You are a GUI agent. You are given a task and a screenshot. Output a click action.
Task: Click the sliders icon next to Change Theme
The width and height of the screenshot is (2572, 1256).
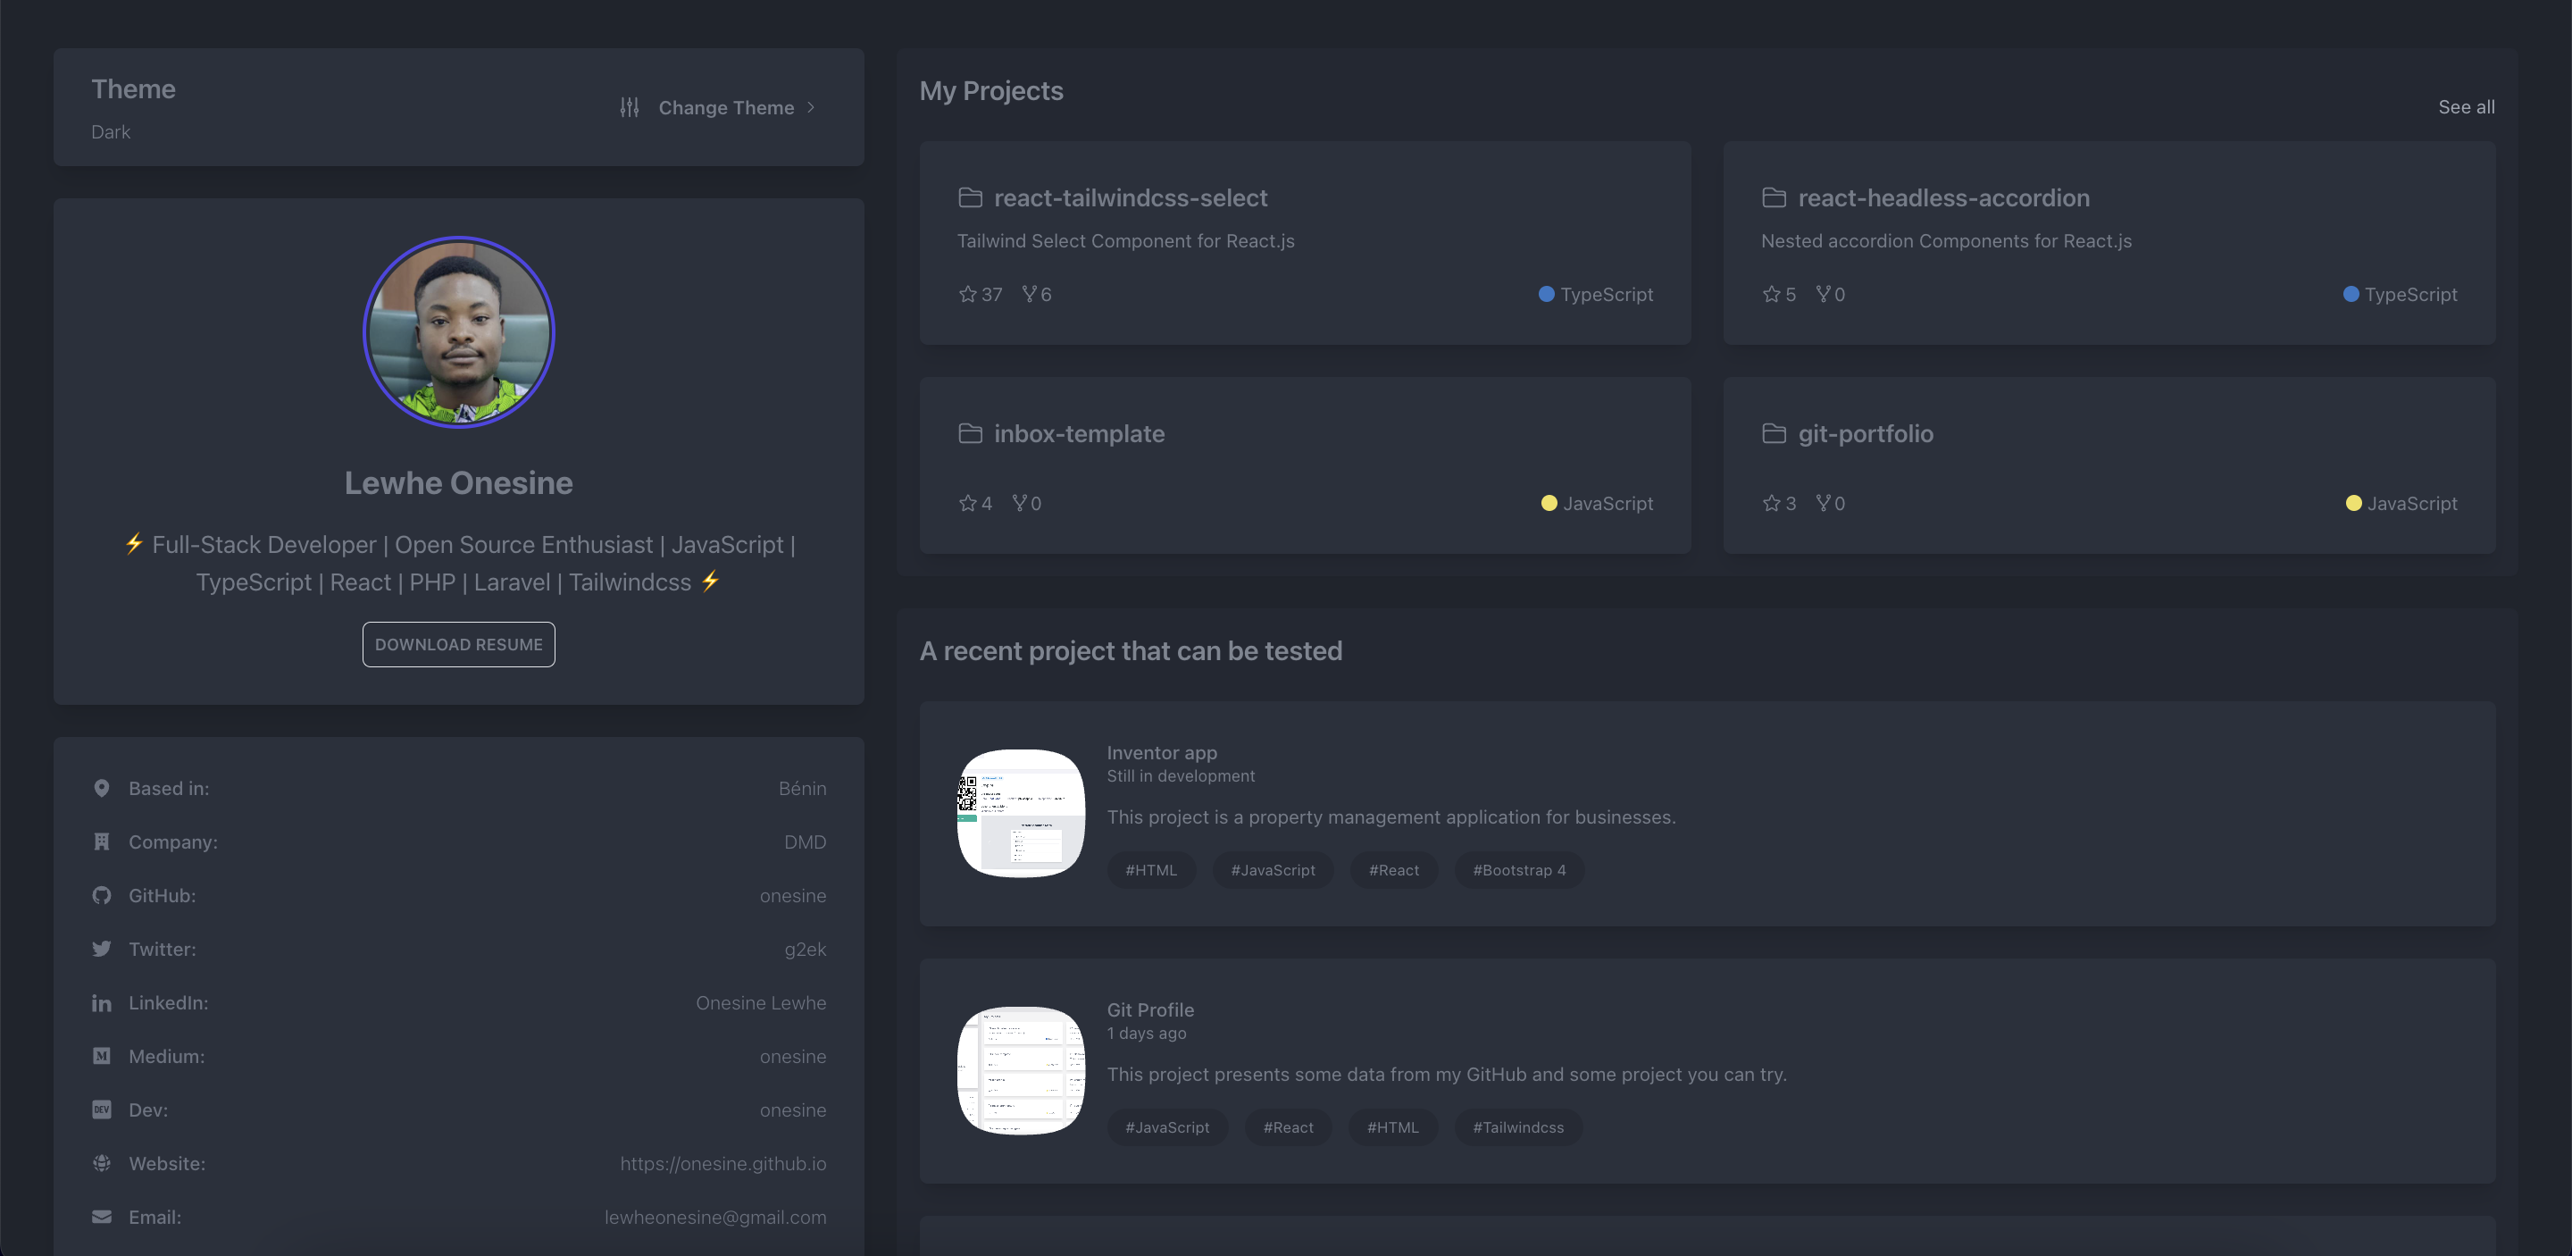click(x=629, y=107)
